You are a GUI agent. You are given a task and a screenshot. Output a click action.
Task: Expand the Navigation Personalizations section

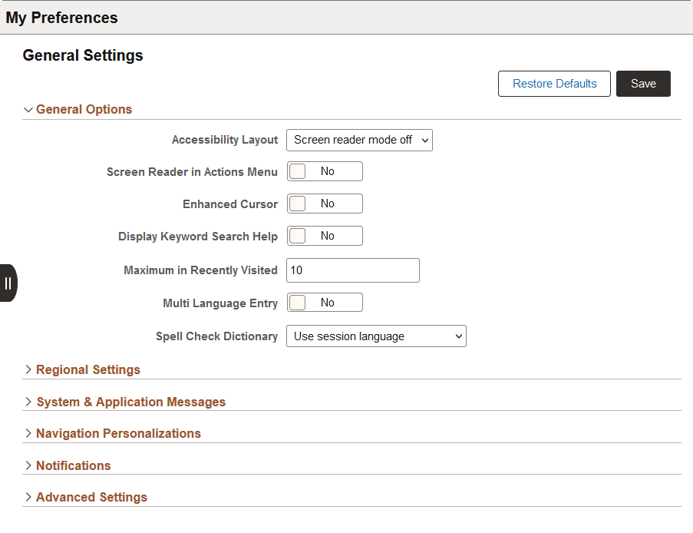pos(28,433)
